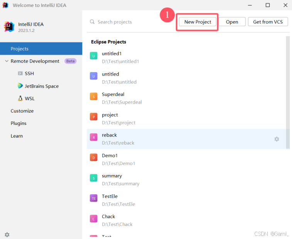Click Superdeal orange S icon

(93, 96)
